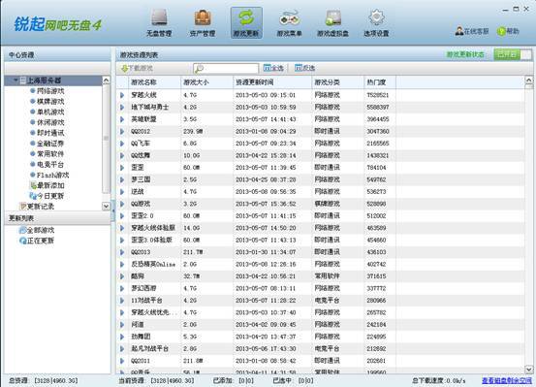Sort by 资源更新时间 column header

point(272,82)
